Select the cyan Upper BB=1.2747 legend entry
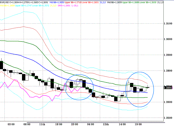174x126 pixels. [x=24, y=6]
